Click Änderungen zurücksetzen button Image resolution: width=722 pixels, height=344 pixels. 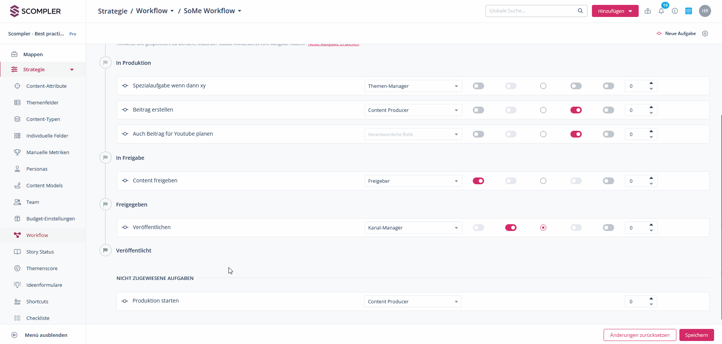639,335
